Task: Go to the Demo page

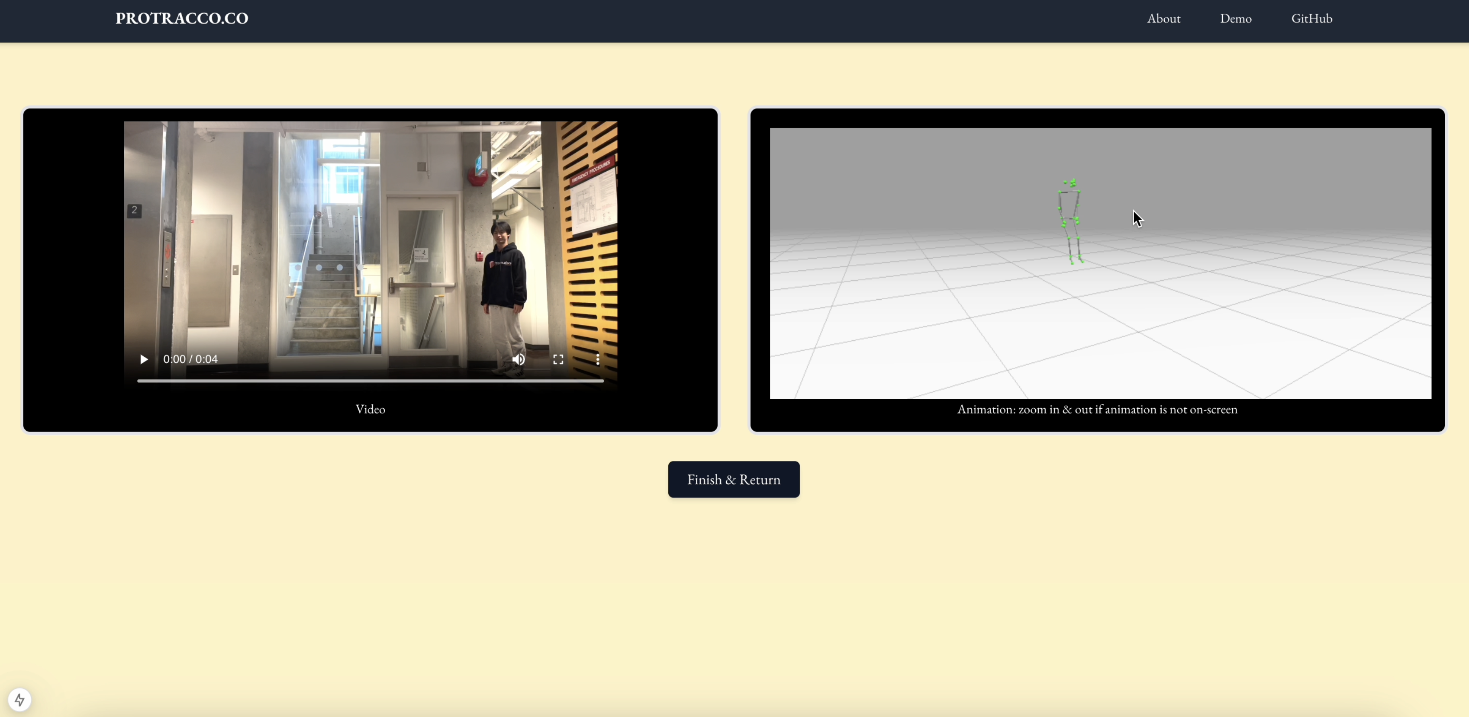Action: click(x=1235, y=19)
